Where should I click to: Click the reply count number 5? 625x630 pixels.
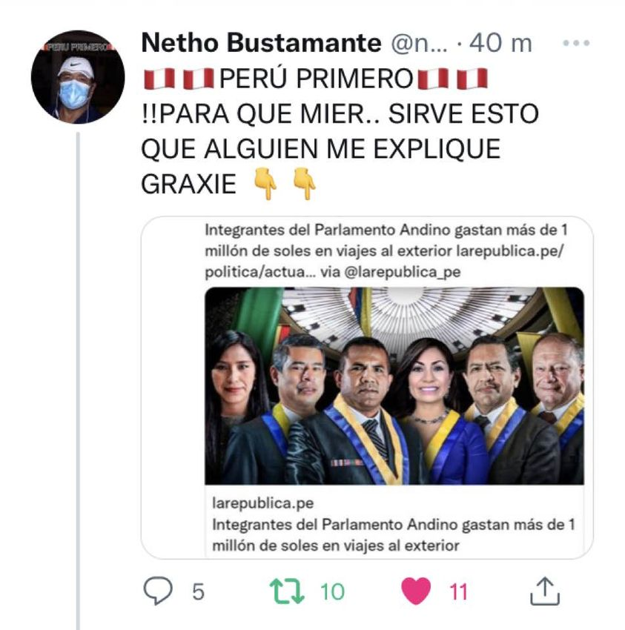198,591
